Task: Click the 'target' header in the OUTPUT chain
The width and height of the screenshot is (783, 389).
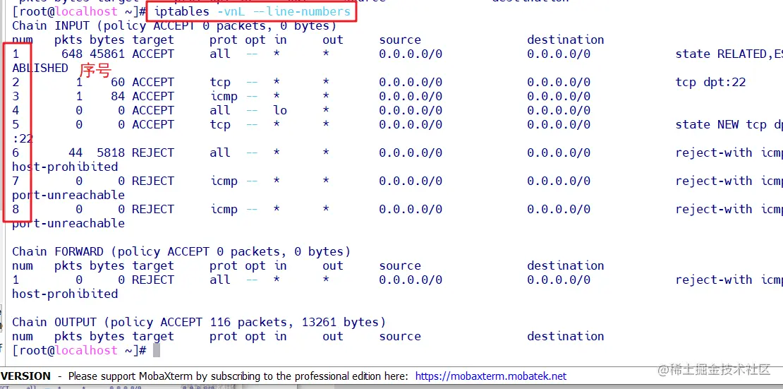Action: pos(153,337)
